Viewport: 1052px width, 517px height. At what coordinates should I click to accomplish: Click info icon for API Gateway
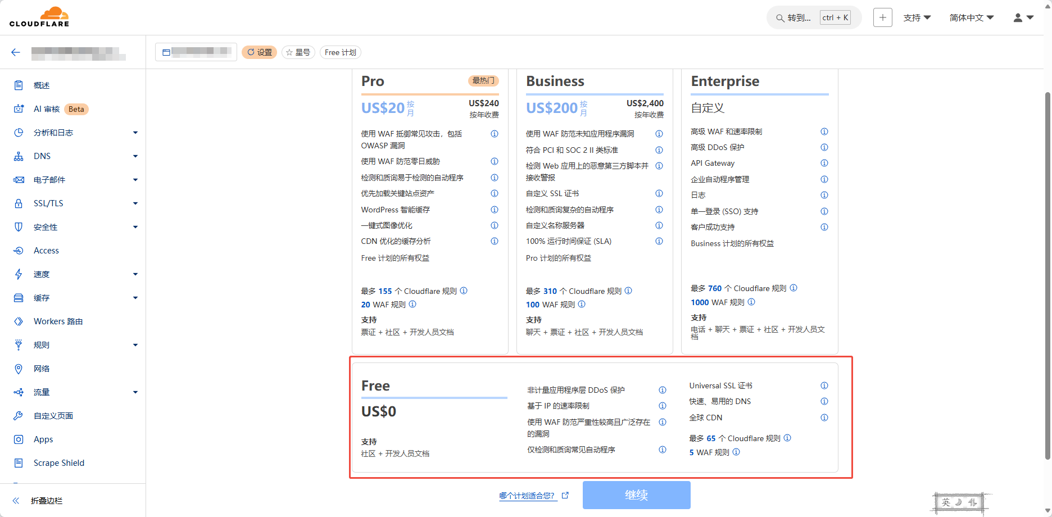(824, 163)
